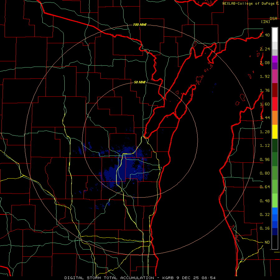Select the 0.96 legend value
The image size is (280, 280).
coord(265,160)
